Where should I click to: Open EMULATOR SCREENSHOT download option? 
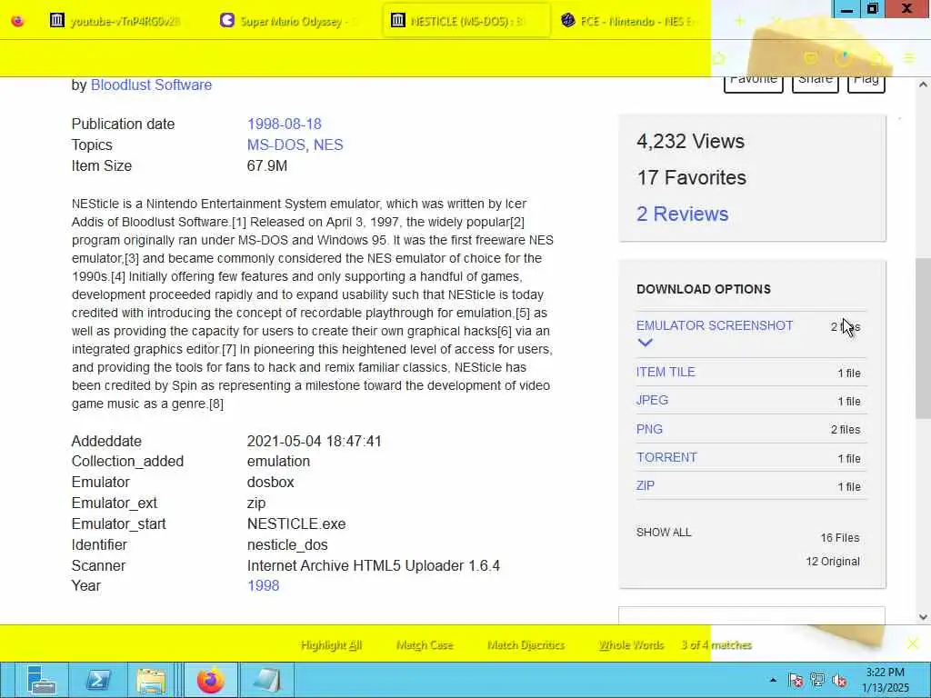pos(715,326)
